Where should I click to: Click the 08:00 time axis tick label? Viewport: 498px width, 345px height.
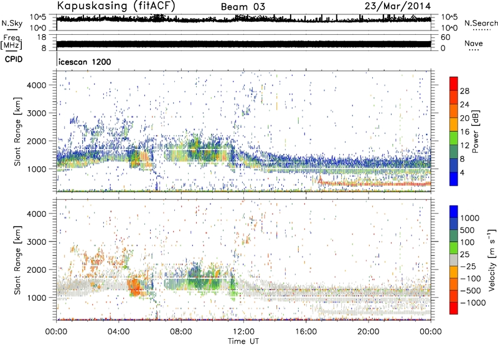point(181,332)
